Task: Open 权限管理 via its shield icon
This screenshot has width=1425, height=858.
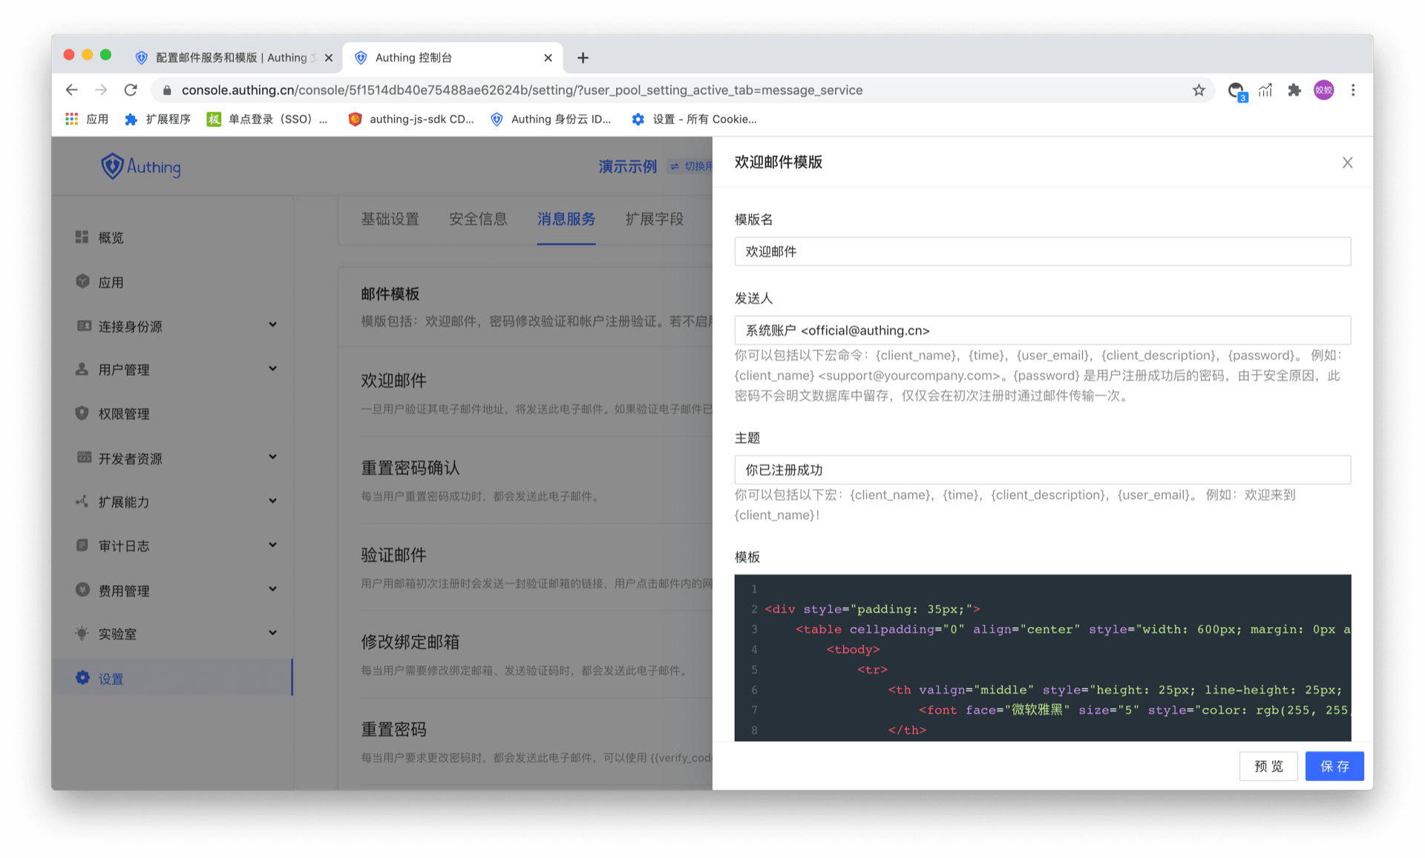Action: tap(82, 413)
